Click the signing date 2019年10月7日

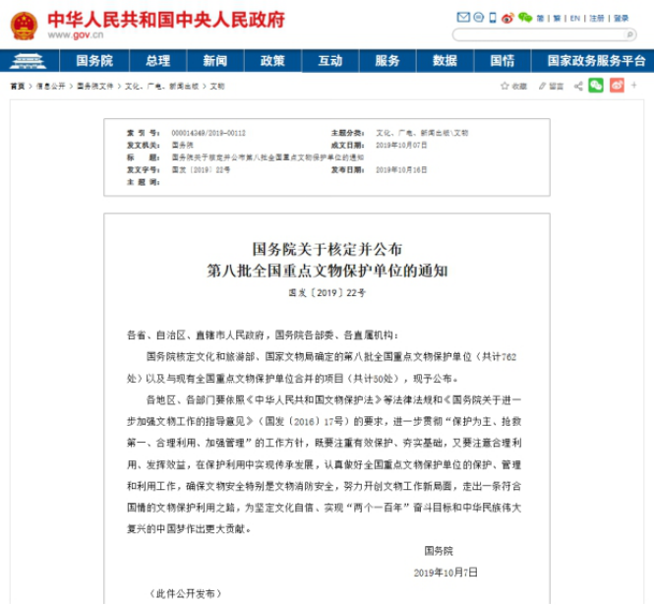tap(446, 573)
